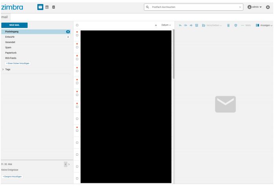Screen dimensions: 276x186
Task: Select the Posteingang folder
Action: coord(36,32)
